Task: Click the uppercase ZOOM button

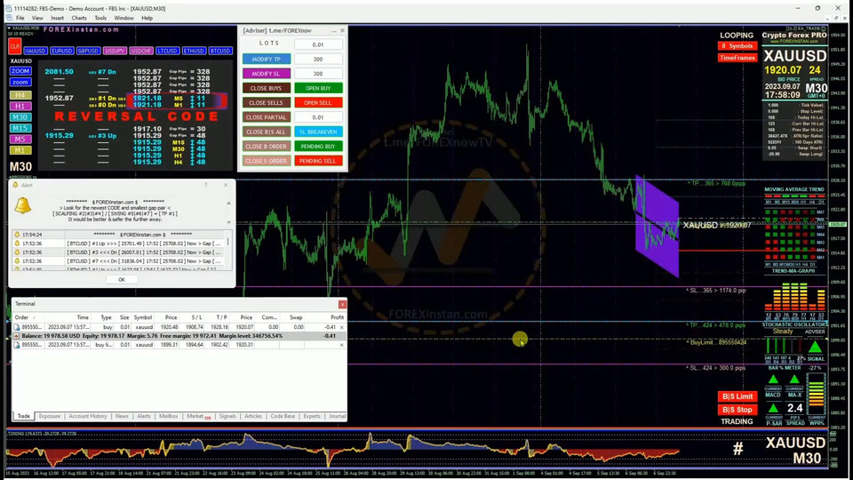Action: pos(20,71)
